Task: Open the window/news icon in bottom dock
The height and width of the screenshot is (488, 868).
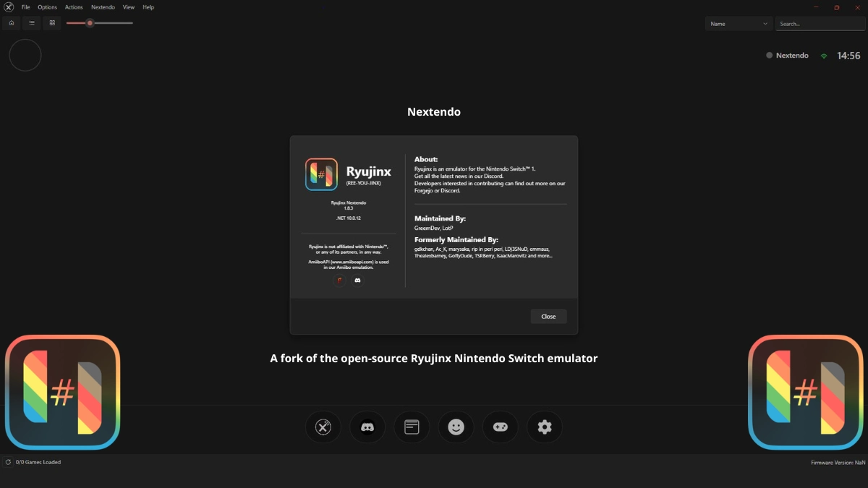Action: click(x=412, y=427)
